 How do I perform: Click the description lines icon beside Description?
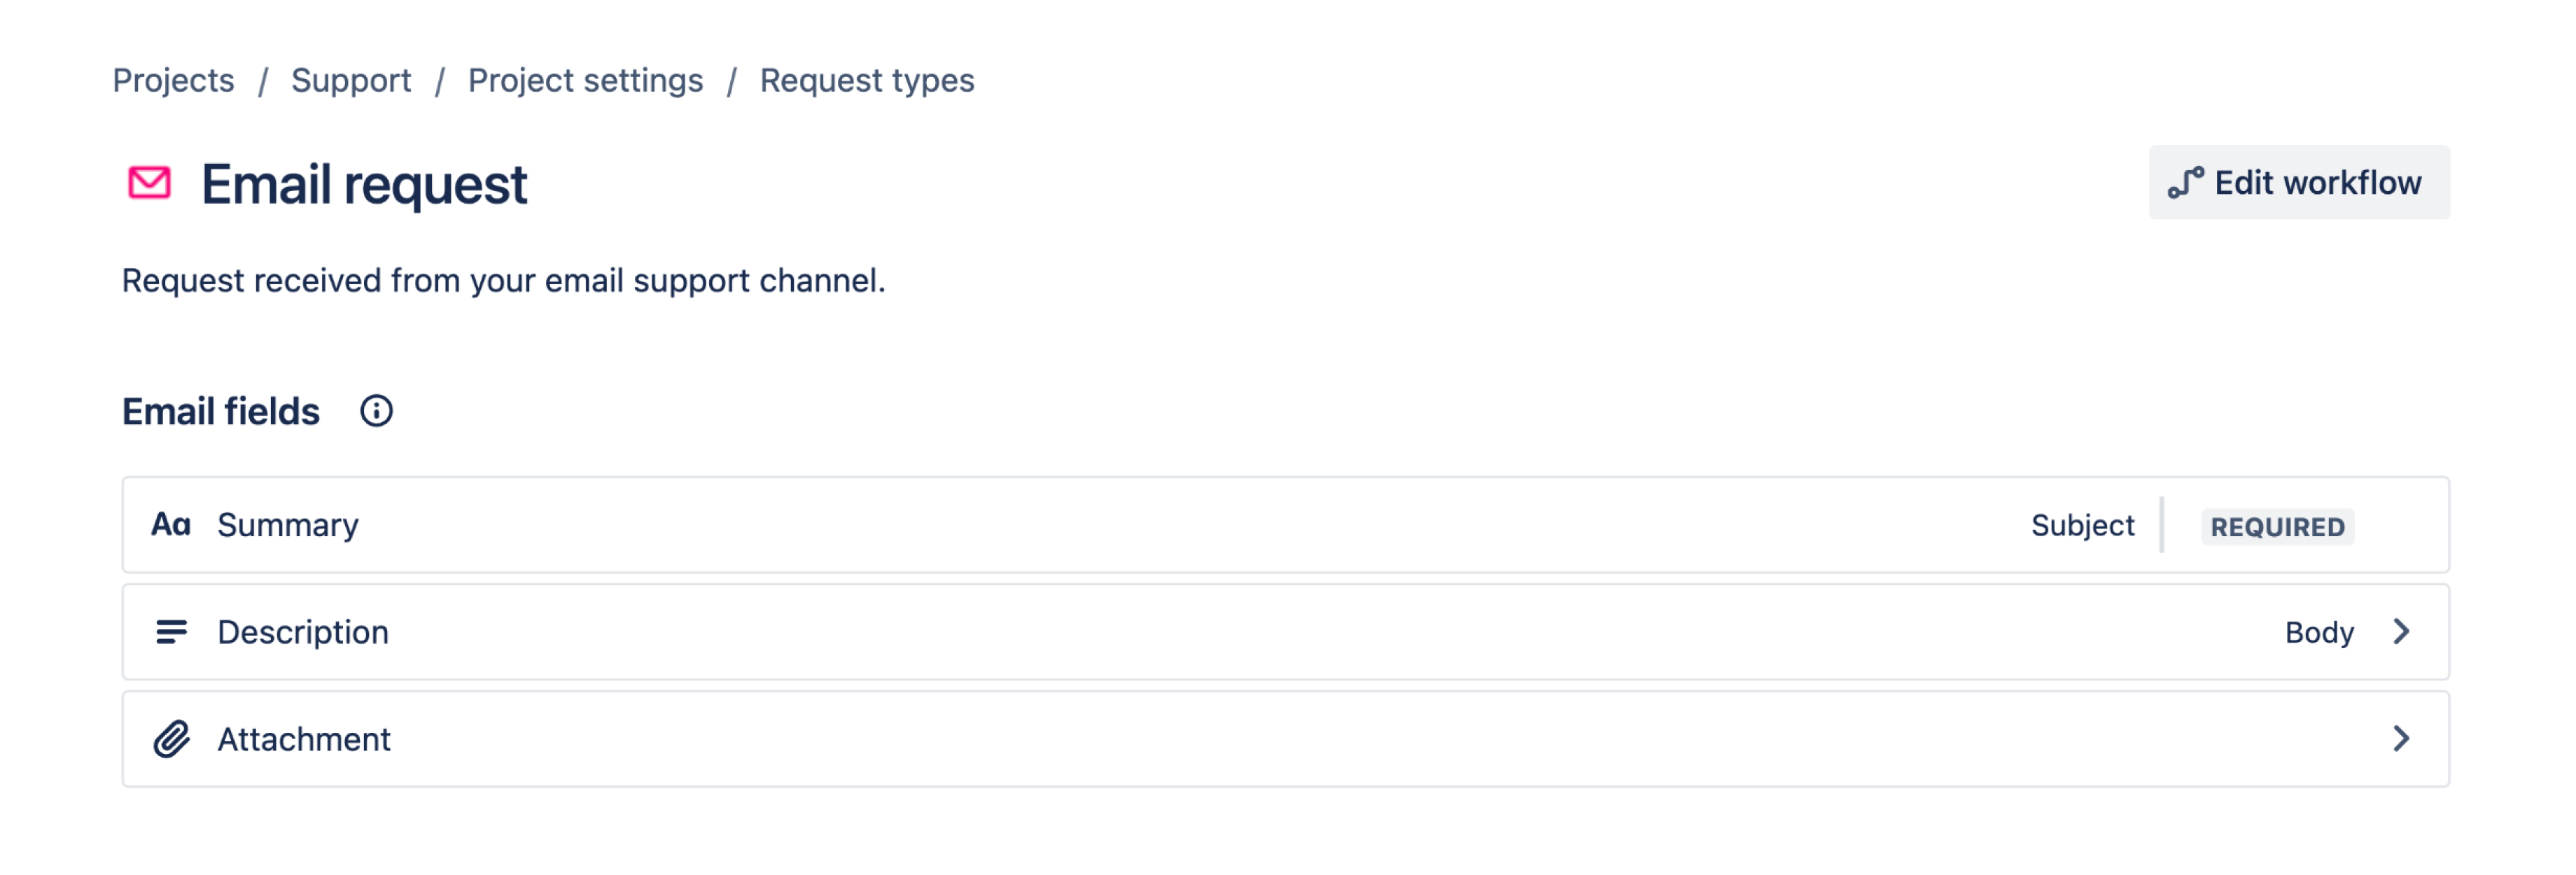click(172, 631)
